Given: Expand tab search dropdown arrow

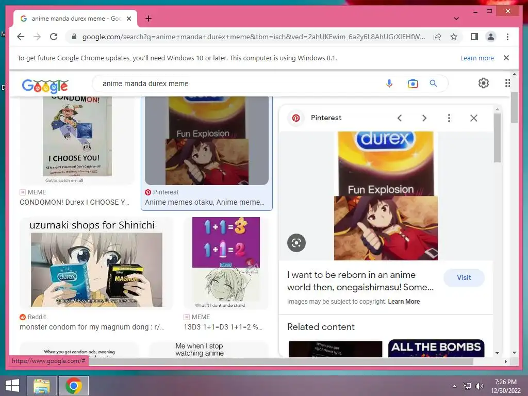Looking at the screenshot, I should (x=456, y=19).
